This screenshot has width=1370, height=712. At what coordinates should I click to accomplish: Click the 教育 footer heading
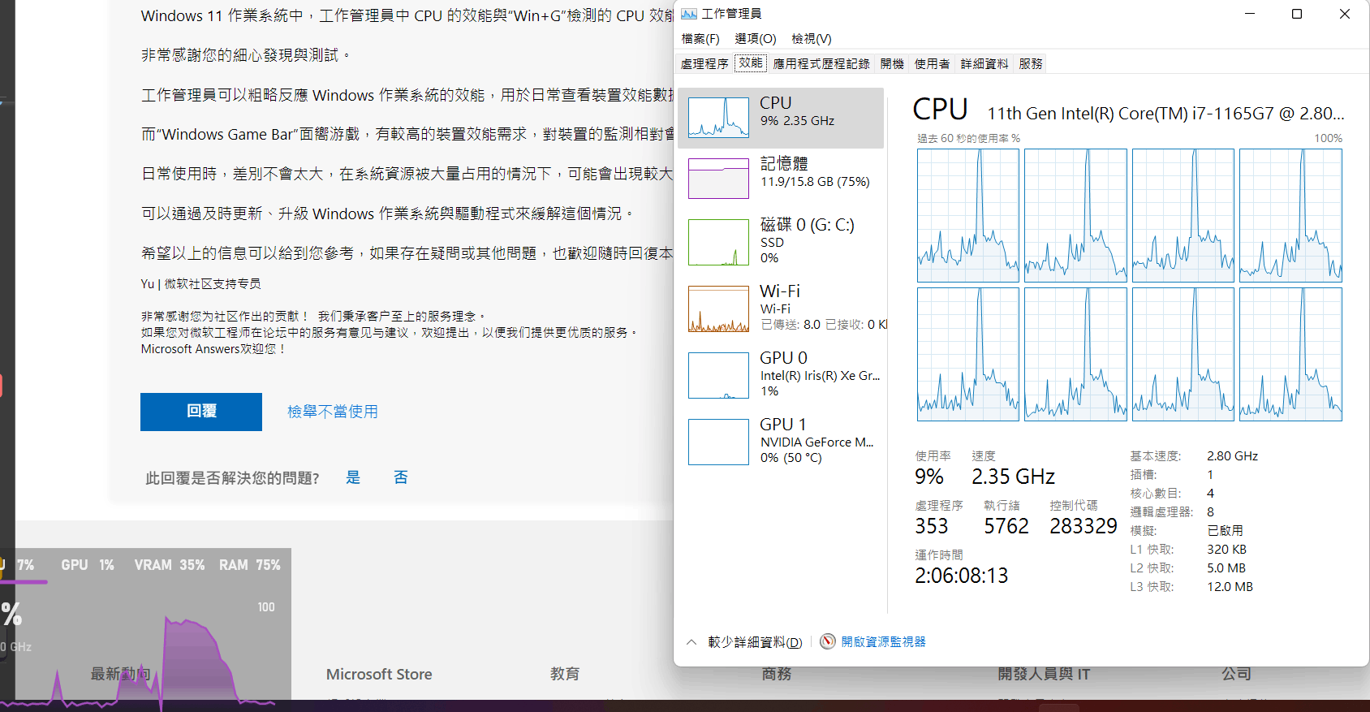(x=565, y=674)
